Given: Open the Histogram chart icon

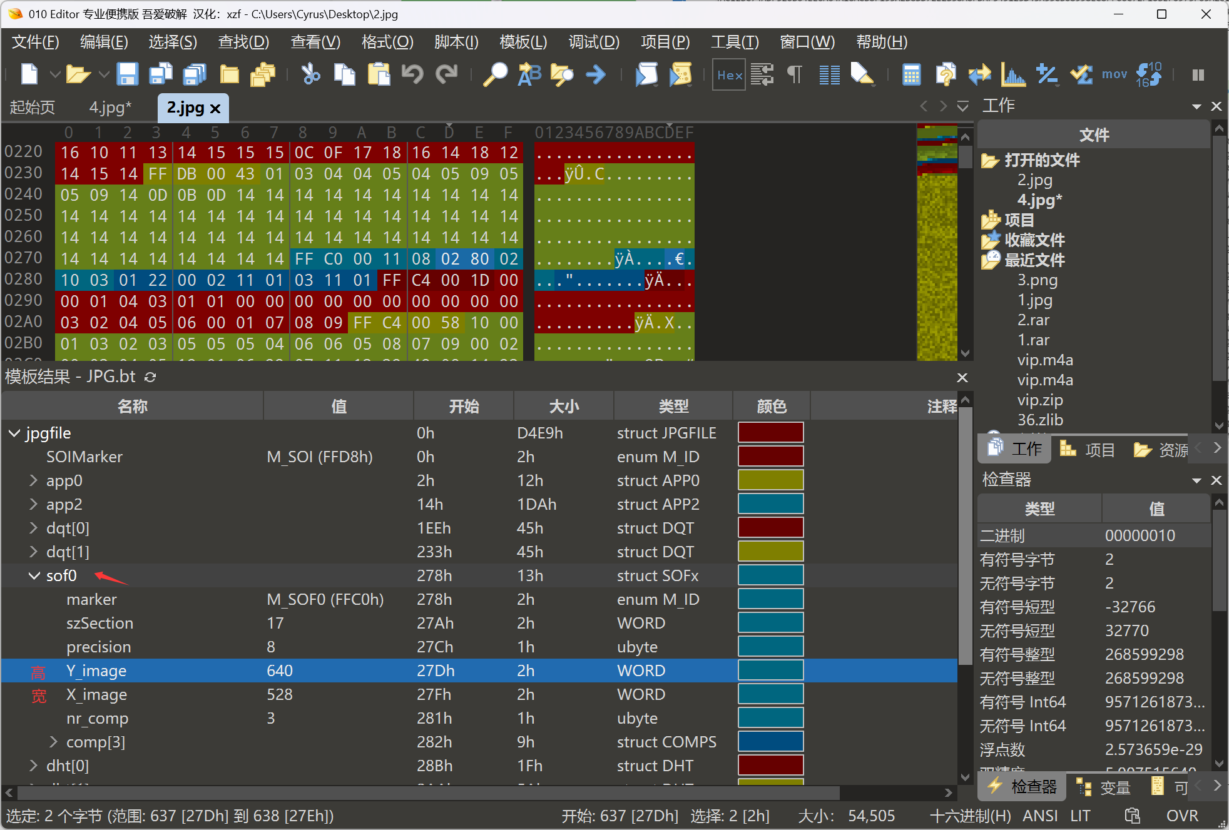Looking at the screenshot, I should (1012, 74).
